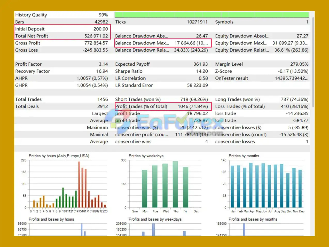Select the Total Trades value 1456
Image resolution: width=329 pixels, height=247 pixels.
pos(103,99)
